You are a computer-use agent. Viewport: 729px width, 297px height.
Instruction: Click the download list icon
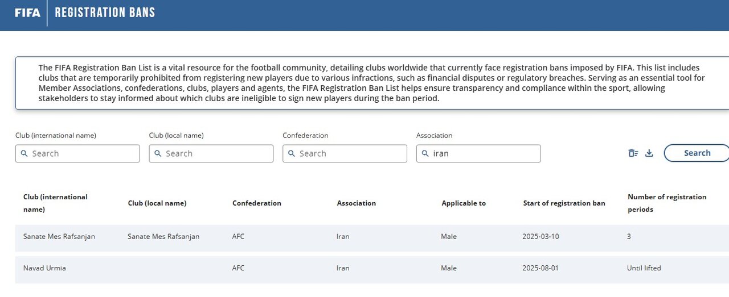tap(649, 153)
